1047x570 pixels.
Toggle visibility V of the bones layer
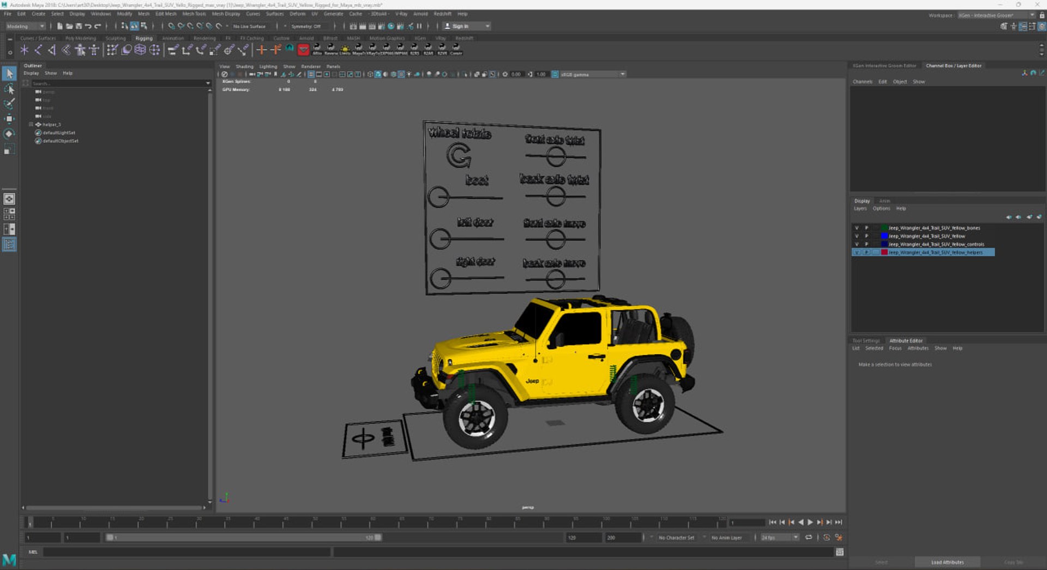tap(857, 228)
